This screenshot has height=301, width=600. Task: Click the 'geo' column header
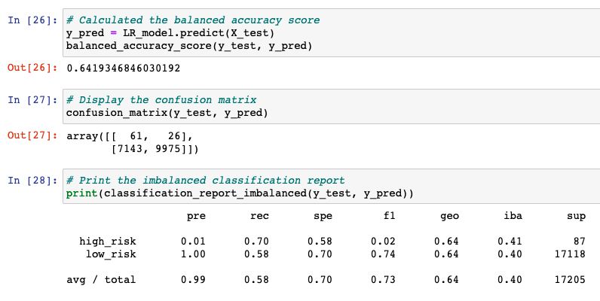[449, 217]
